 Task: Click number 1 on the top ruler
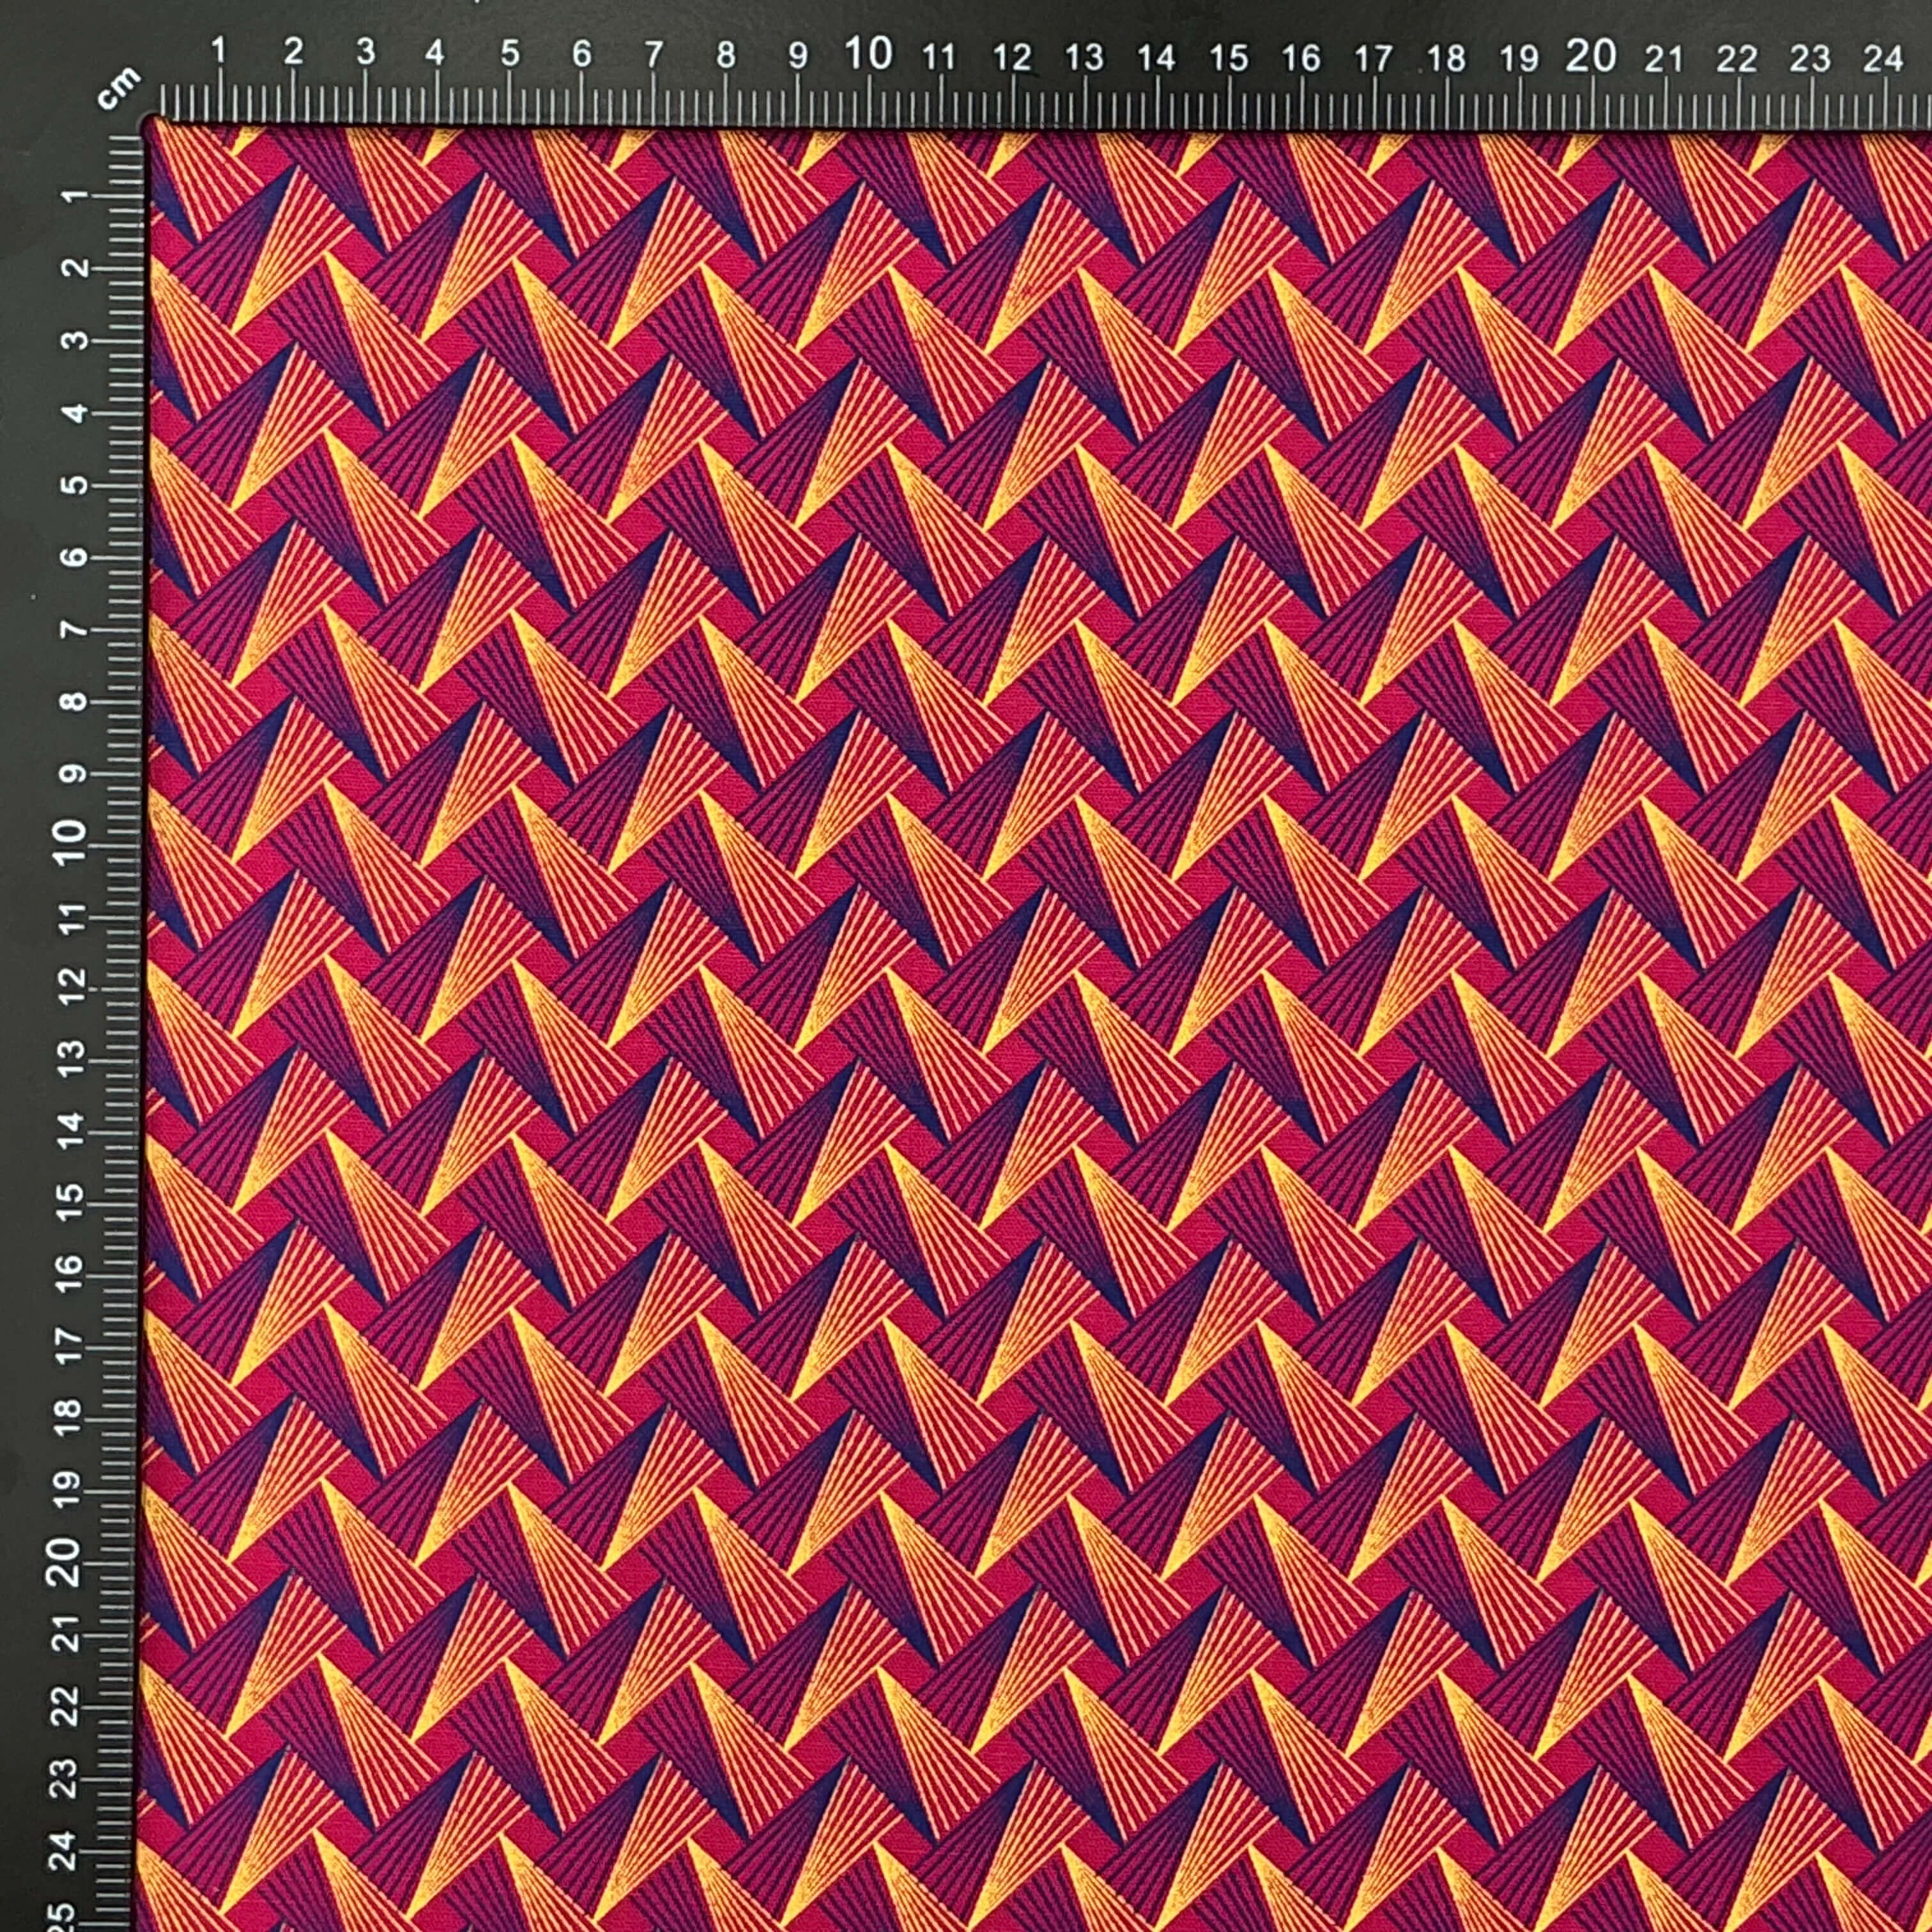[x=219, y=52]
